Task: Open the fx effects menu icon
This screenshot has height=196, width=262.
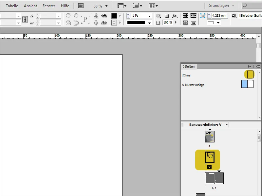Action: [x=175, y=16]
